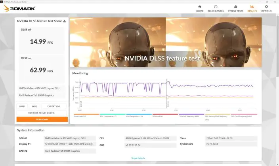Click the System Information heading
This screenshot has width=279, height=166.
click(31, 130)
